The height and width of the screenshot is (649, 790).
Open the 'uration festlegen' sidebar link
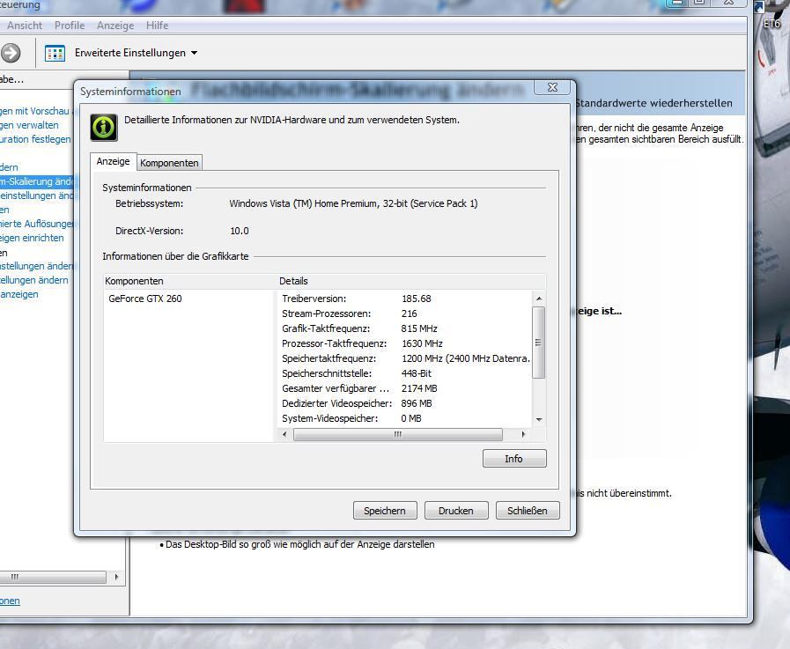[x=35, y=139]
